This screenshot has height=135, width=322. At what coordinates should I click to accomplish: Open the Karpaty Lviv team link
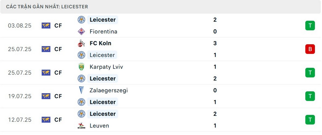click(x=106, y=67)
